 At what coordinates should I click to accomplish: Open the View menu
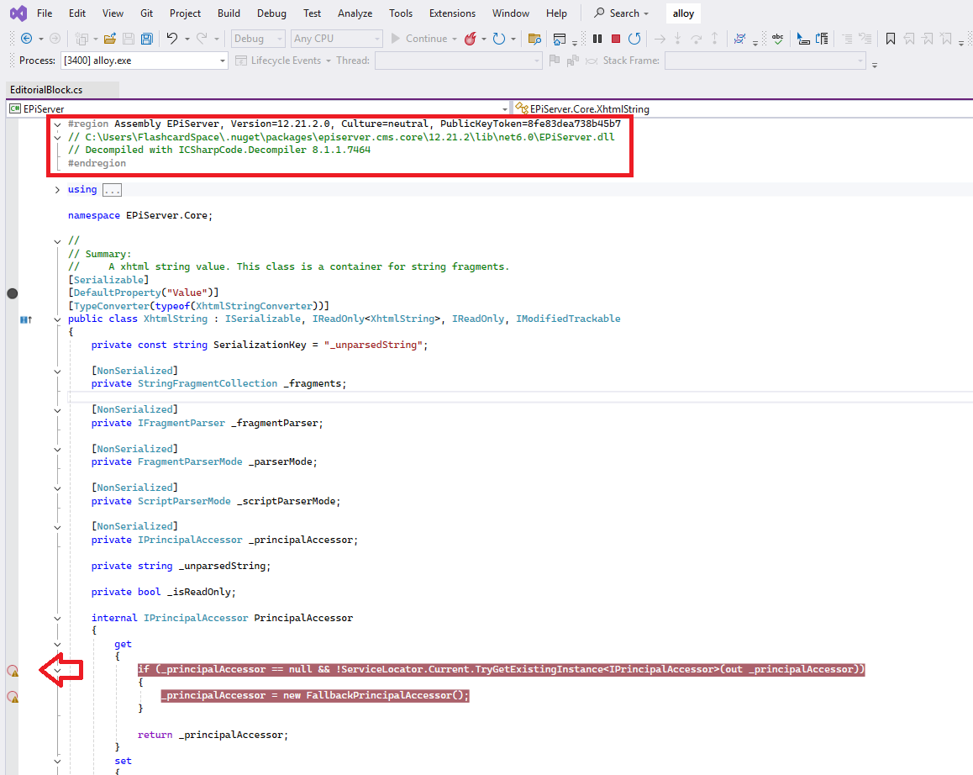point(113,13)
